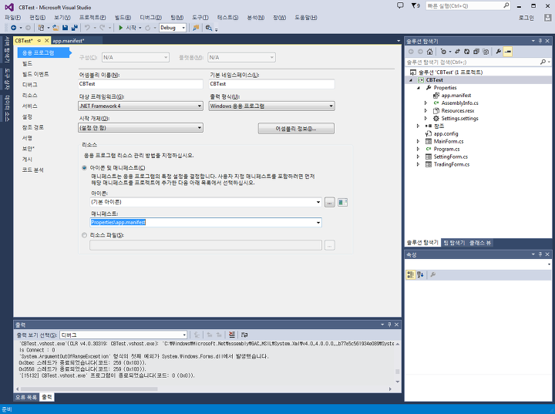
Task: Open the 도구(T) menu
Action: coord(200,18)
